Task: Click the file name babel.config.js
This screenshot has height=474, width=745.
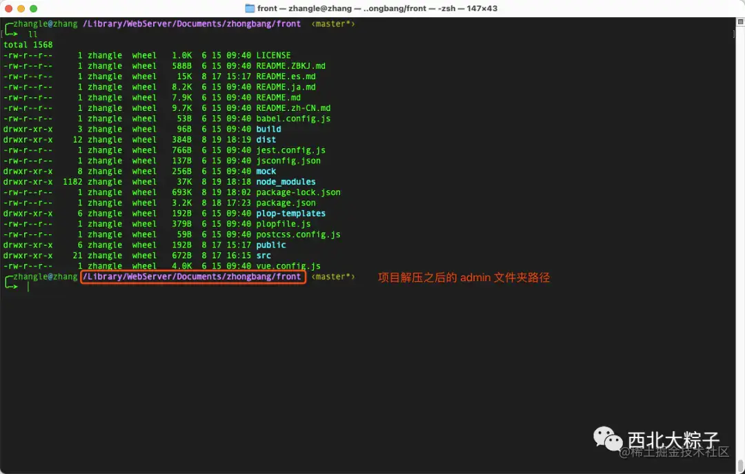Action: [x=293, y=118]
